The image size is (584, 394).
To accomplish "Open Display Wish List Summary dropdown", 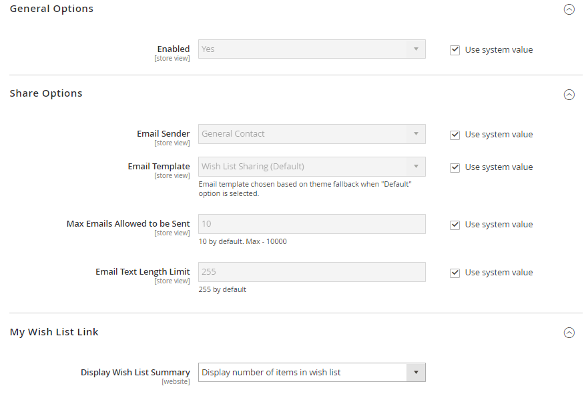I will [312, 373].
